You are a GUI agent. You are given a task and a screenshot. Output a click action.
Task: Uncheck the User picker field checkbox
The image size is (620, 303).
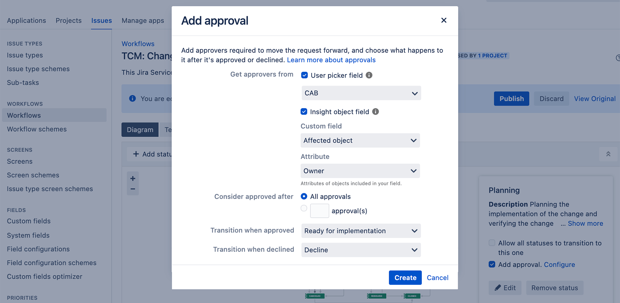coord(304,75)
